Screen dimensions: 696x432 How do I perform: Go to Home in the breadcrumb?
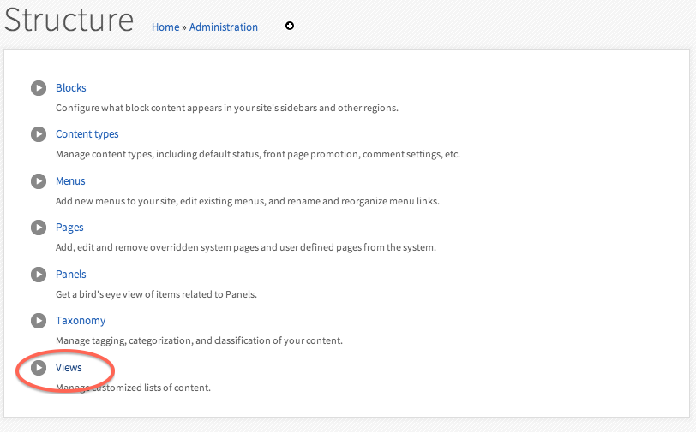tap(165, 27)
